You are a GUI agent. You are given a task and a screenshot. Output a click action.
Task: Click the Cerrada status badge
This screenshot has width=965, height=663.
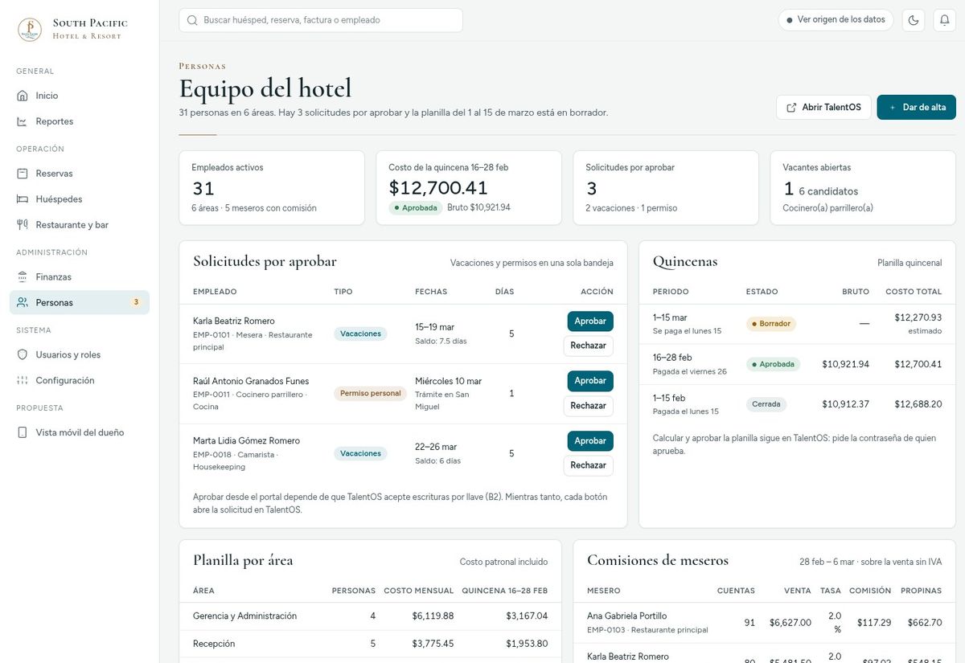766,404
